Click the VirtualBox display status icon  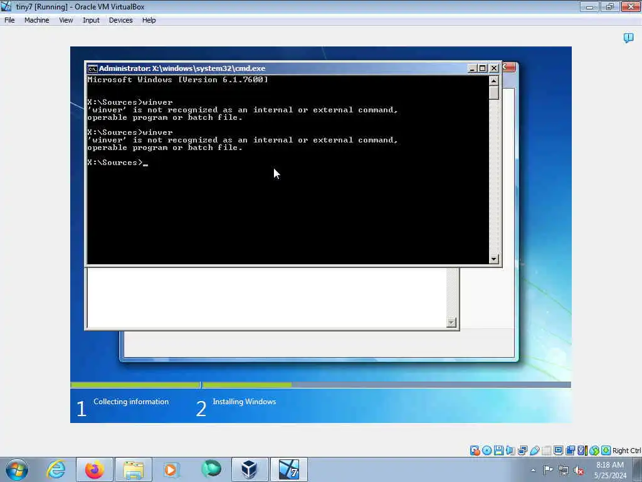click(x=558, y=451)
